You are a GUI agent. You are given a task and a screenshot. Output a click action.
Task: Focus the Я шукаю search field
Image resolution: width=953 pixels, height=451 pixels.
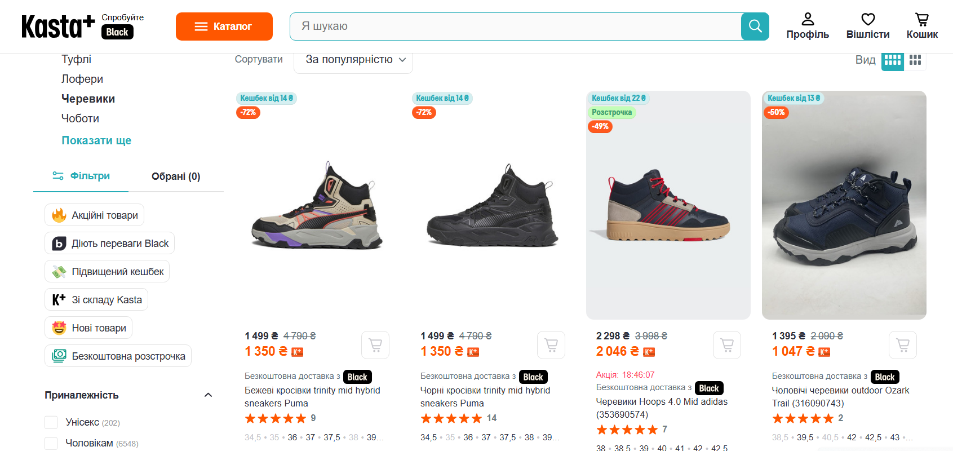[515, 26]
